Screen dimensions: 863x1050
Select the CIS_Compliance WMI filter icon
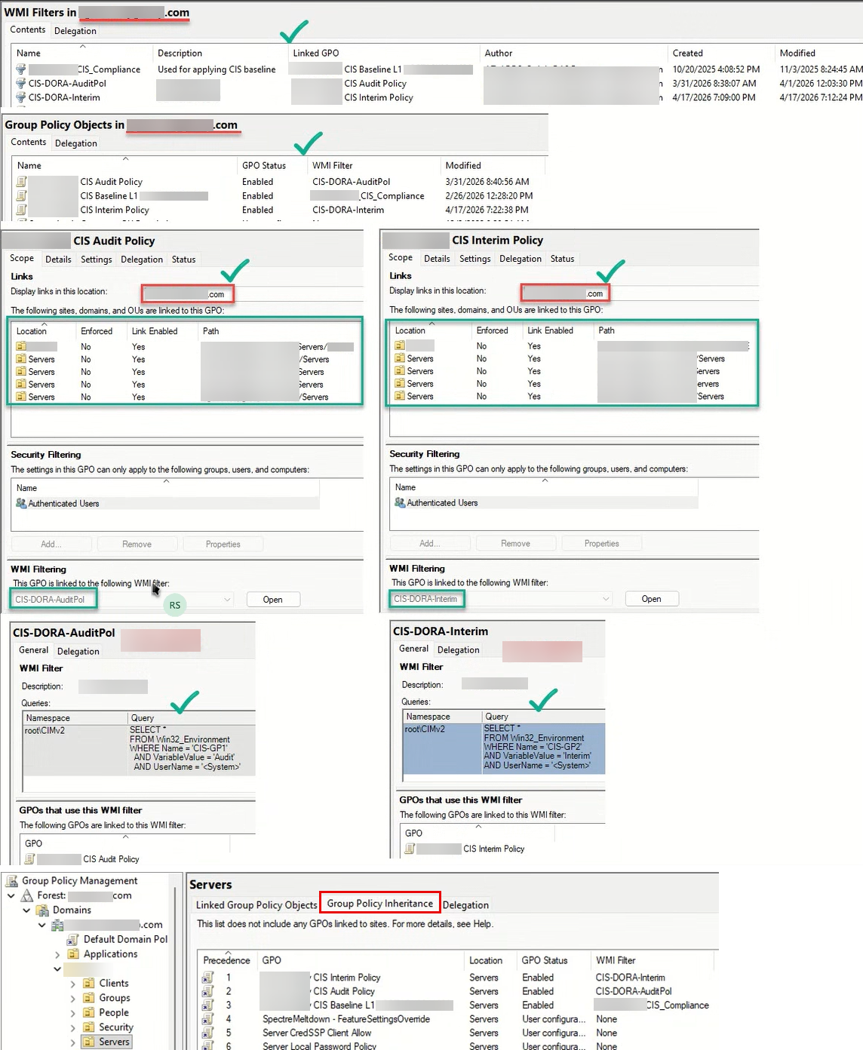pos(21,69)
